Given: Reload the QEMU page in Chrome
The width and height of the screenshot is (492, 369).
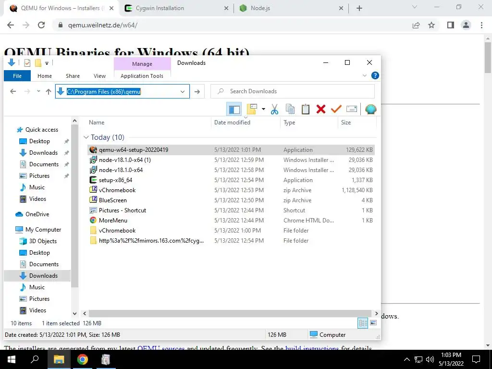Looking at the screenshot, I should click(41, 25).
